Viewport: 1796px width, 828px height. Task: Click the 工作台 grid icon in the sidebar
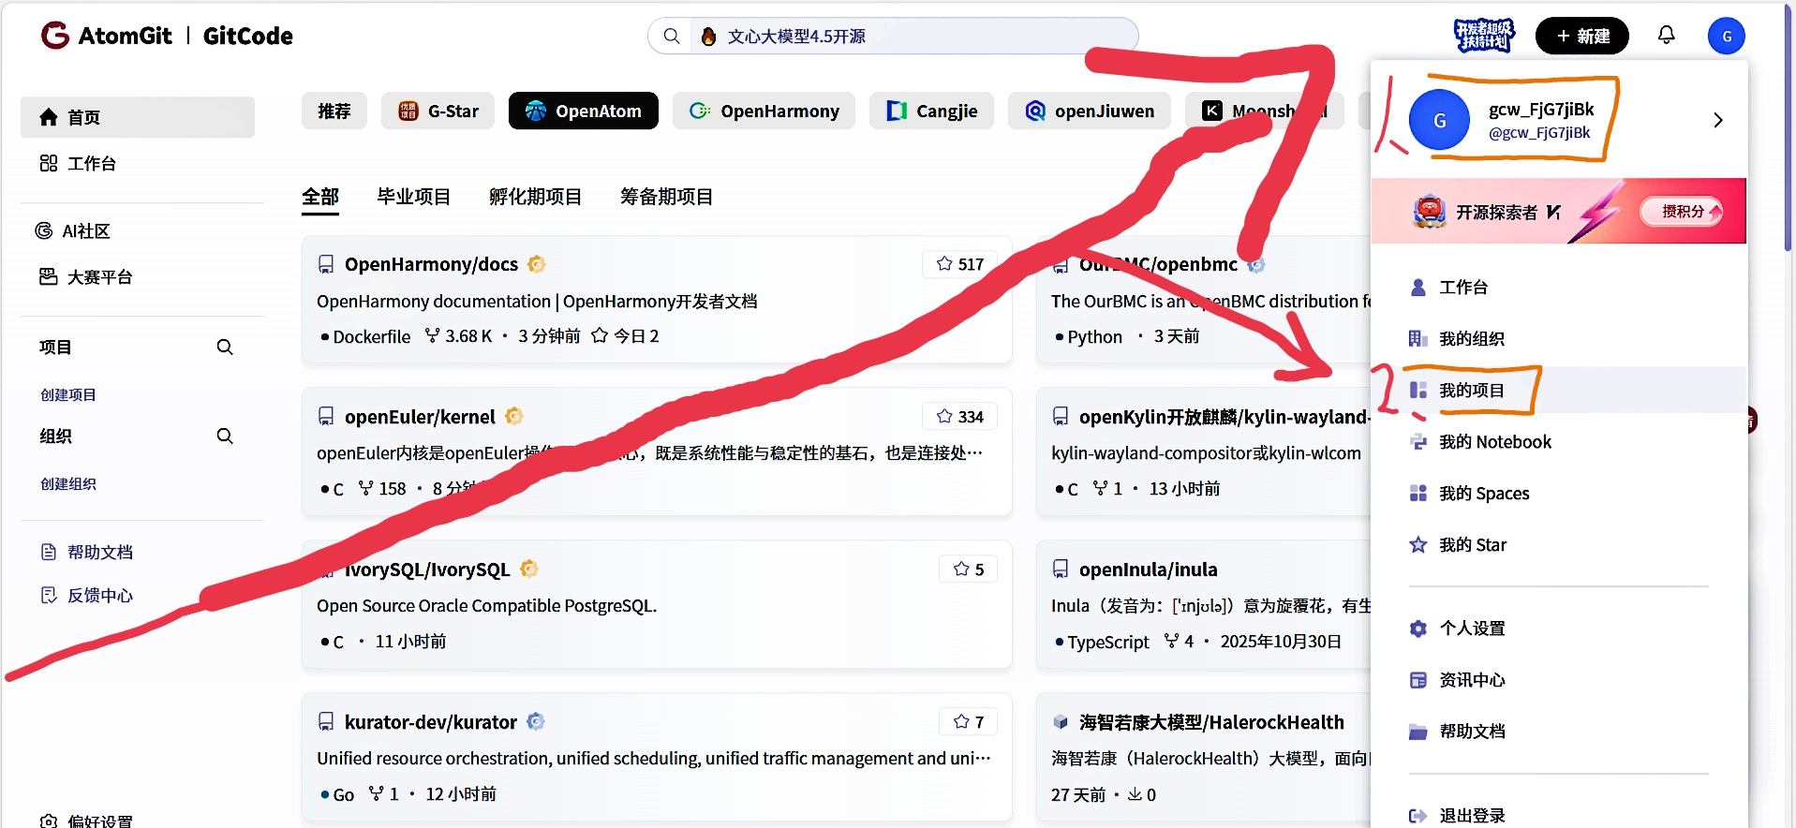pos(49,163)
